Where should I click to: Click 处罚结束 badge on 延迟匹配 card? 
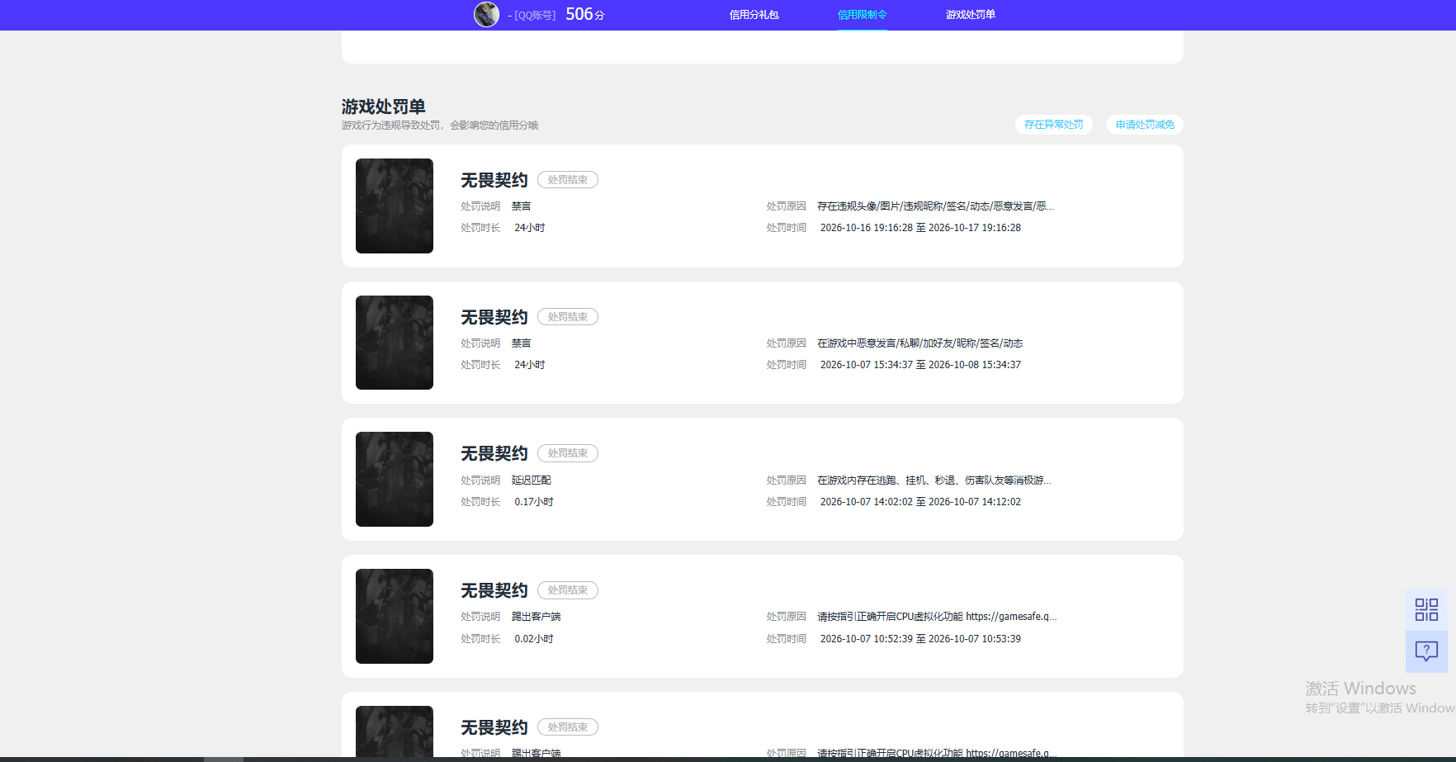tap(568, 453)
